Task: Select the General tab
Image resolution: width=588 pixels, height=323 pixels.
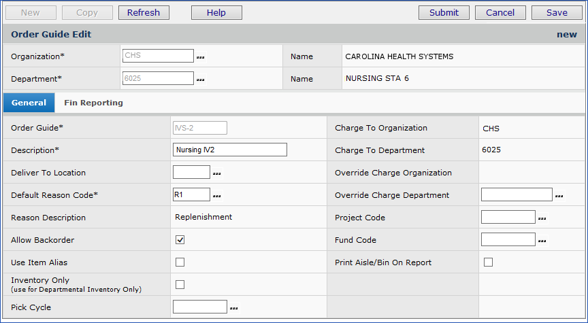Action: [x=29, y=103]
